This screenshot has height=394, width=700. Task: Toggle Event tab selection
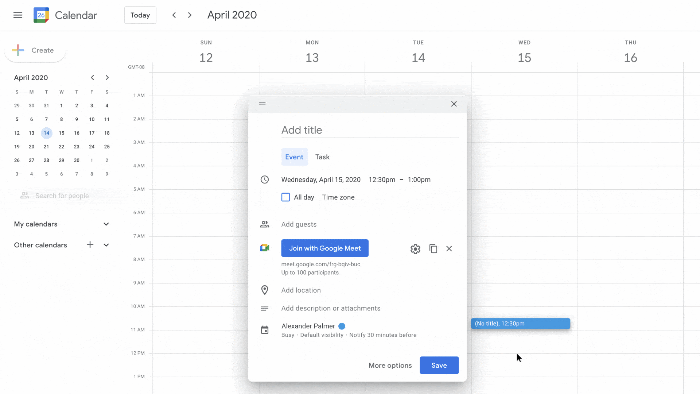tap(294, 157)
